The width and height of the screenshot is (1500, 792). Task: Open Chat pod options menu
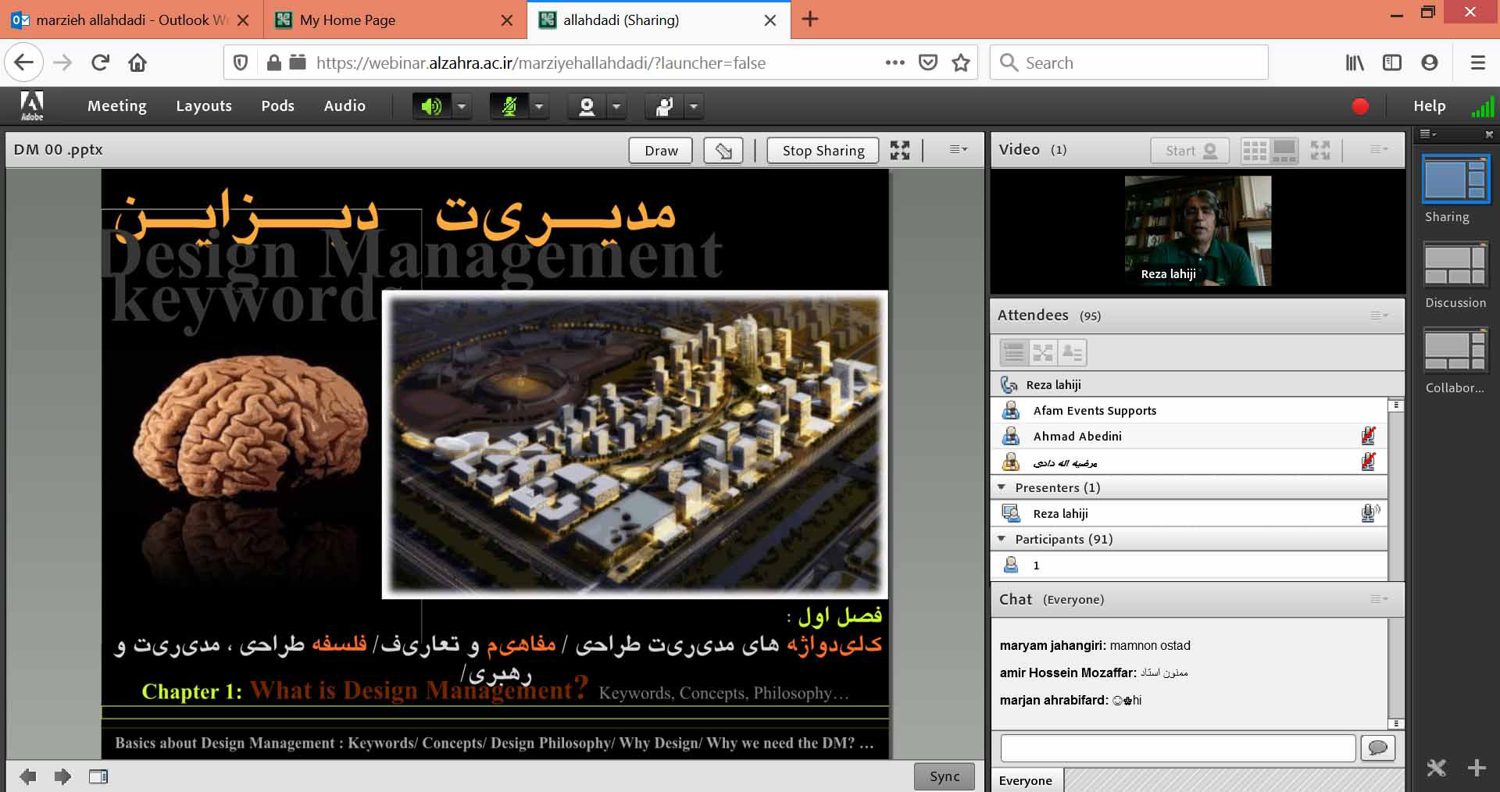pyautogui.click(x=1379, y=599)
